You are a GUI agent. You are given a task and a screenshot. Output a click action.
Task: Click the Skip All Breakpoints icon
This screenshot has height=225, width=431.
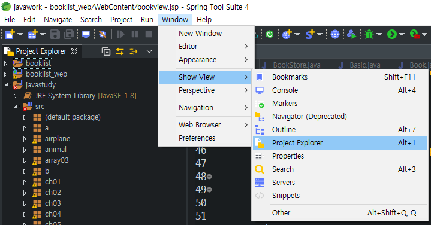click(103, 34)
